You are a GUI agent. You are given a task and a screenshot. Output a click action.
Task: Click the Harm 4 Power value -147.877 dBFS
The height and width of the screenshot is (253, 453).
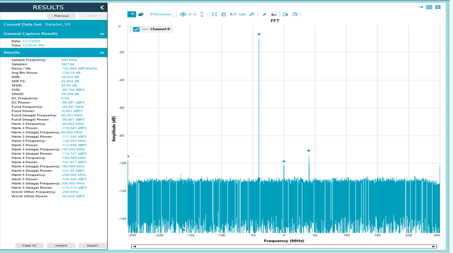click(74, 162)
